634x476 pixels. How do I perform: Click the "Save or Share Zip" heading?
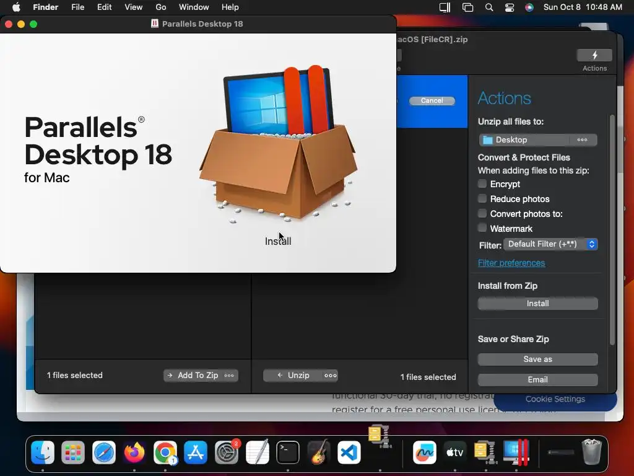click(x=513, y=339)
